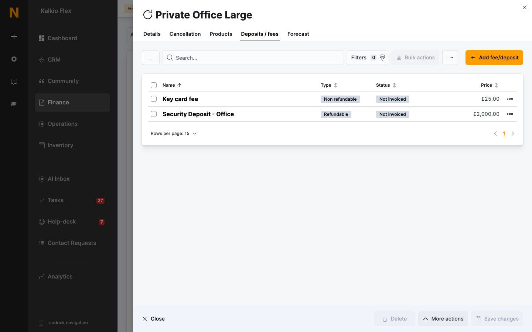Open Finance in the sidebar
This screenshot has width=532, height=332.
72,103
